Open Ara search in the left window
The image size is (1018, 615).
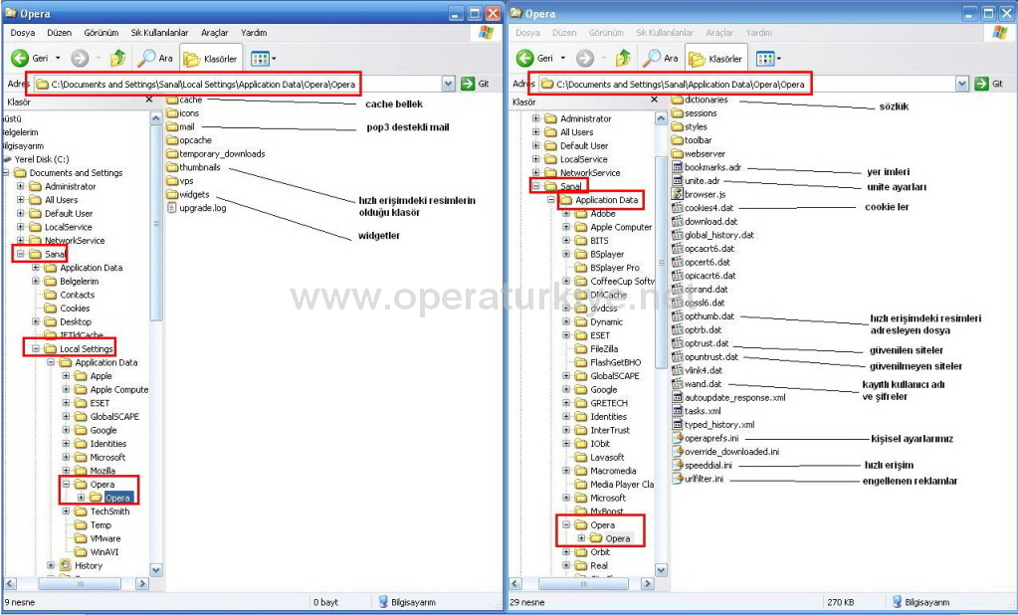pos(155,59)
